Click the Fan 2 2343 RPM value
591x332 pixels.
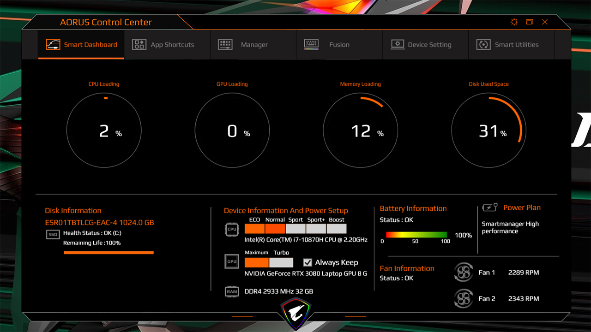tap(524, 299)
